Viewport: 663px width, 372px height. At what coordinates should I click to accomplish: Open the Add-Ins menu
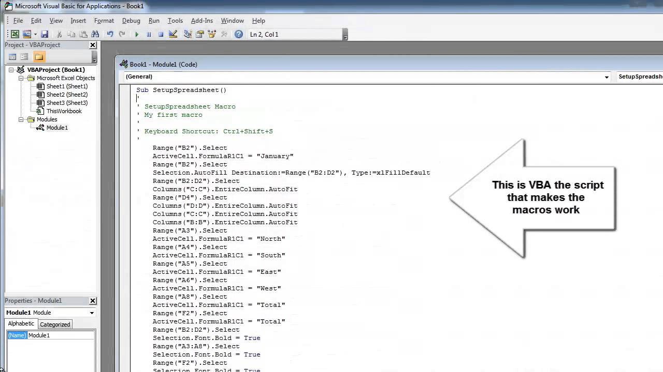click(202, 21)
